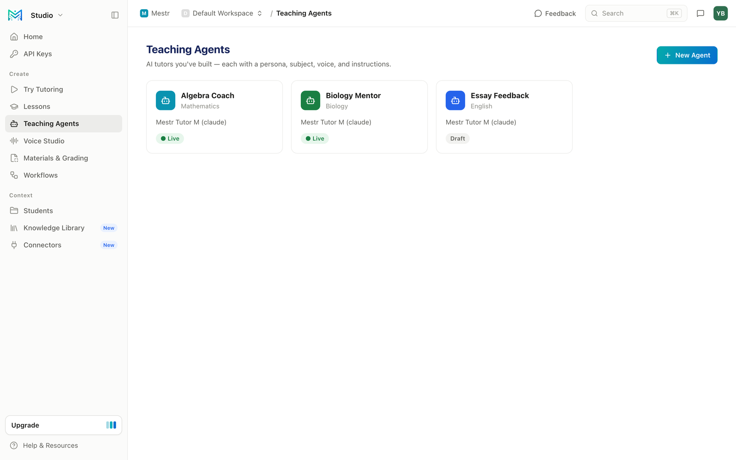
Task: Click the New Agent button
Action: (x=687, y=55)
